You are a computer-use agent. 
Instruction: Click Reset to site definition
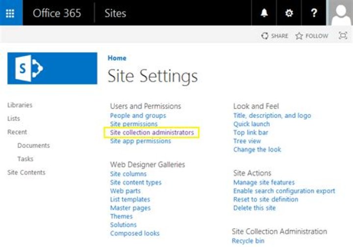(x=266, y=199)
